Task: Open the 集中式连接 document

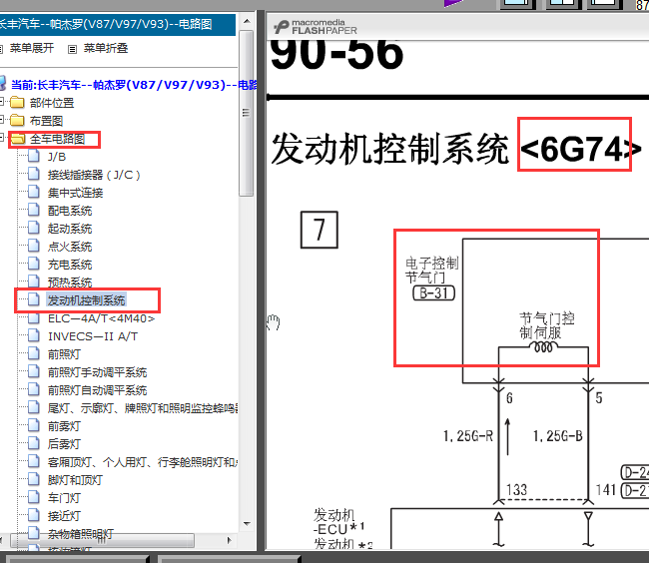Action: point(75,193)
